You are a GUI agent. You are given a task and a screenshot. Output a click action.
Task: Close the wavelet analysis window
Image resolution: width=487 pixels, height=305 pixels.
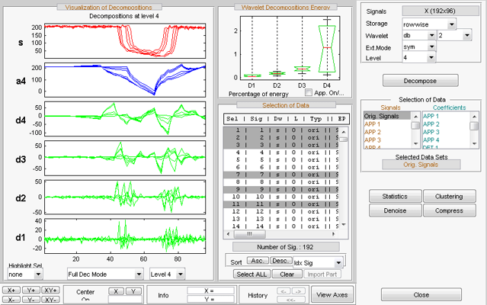421,295
